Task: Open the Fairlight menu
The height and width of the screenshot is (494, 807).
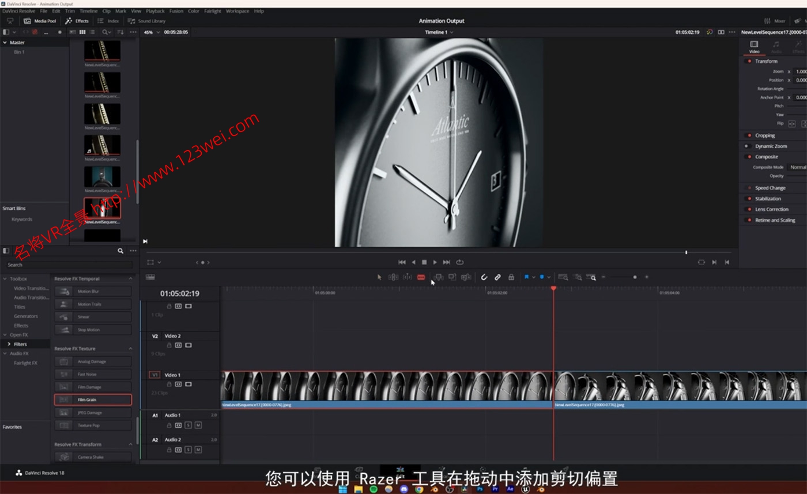Action: pyautogui.click(x=212, y=11)
